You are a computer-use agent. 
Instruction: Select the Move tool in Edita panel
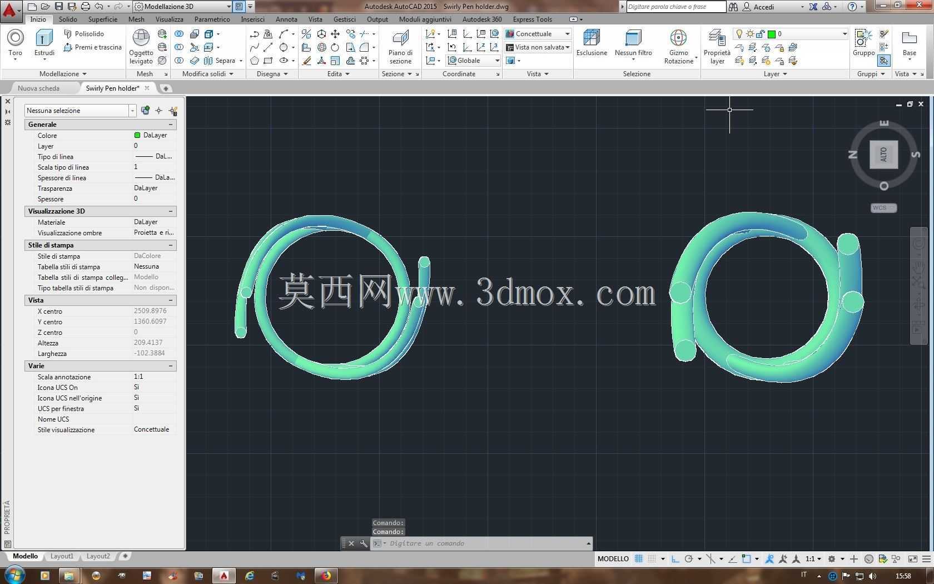coord(335,34)
